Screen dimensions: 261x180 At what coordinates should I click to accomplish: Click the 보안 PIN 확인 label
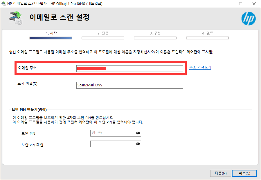(x=32, y=145)
